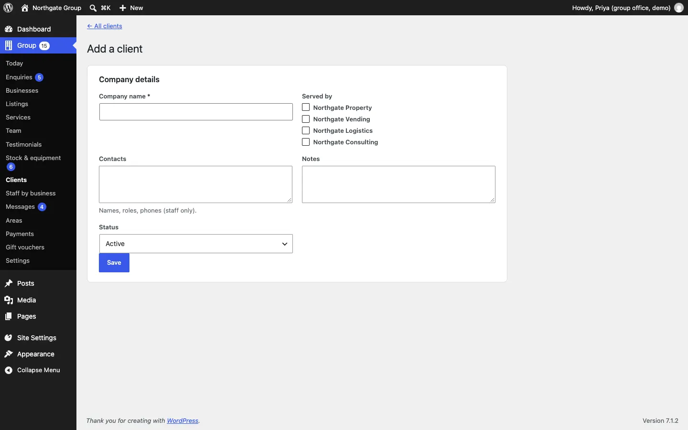Open the Northgate Group home icon

click(x=25, y=8)
